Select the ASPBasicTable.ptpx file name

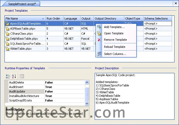(x=23, y=29)
